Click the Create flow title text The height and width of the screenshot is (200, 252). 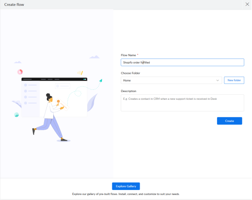tap(14, 5)
